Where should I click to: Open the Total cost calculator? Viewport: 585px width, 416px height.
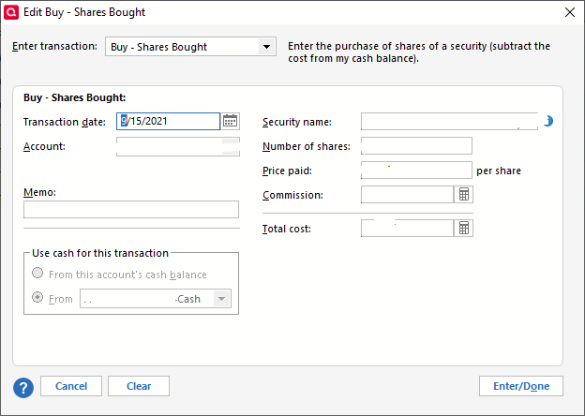pos(463,228)
